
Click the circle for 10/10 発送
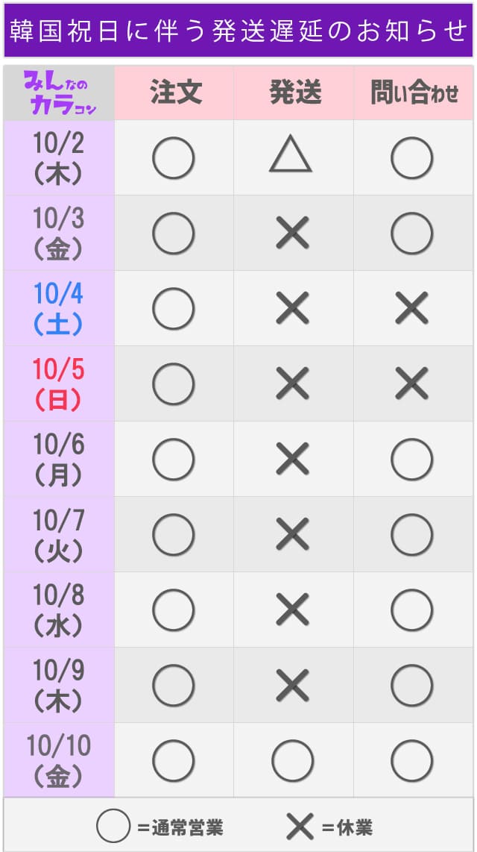292,760
